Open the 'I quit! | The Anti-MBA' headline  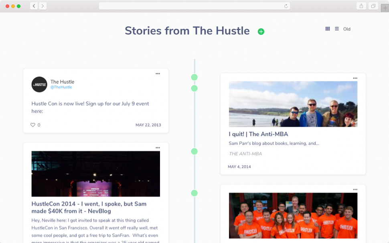tap(258, 134)
